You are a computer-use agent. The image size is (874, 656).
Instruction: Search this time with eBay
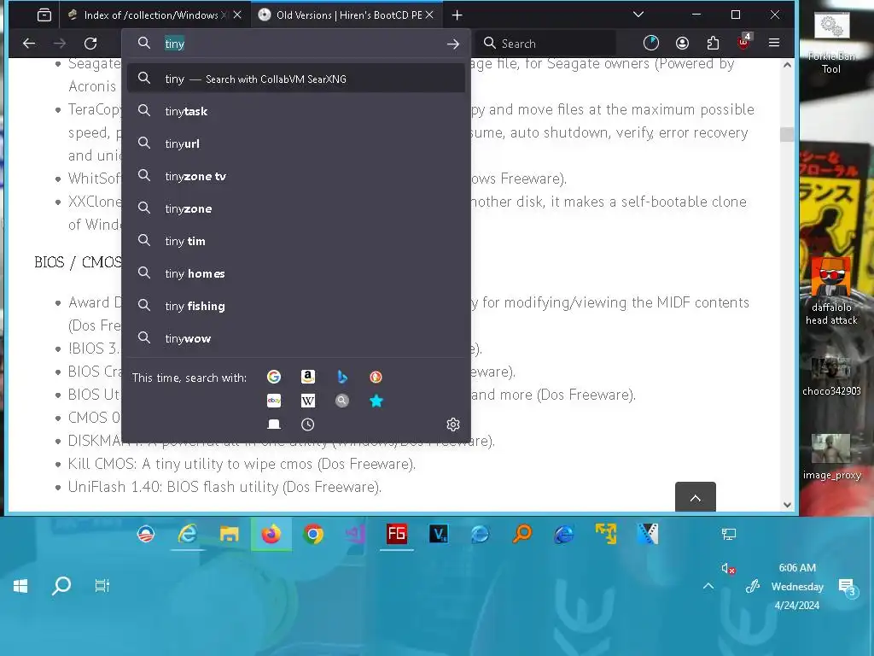click(274, 401)
